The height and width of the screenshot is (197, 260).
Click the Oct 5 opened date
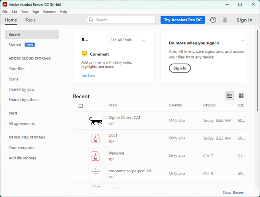click(208, 174)
